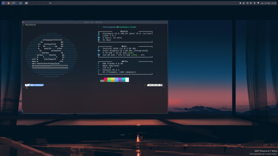Click the '3.78 GiB / 15.37 GiB' memory line
Viewport: 278px width, 156px height.
[118, 53]
